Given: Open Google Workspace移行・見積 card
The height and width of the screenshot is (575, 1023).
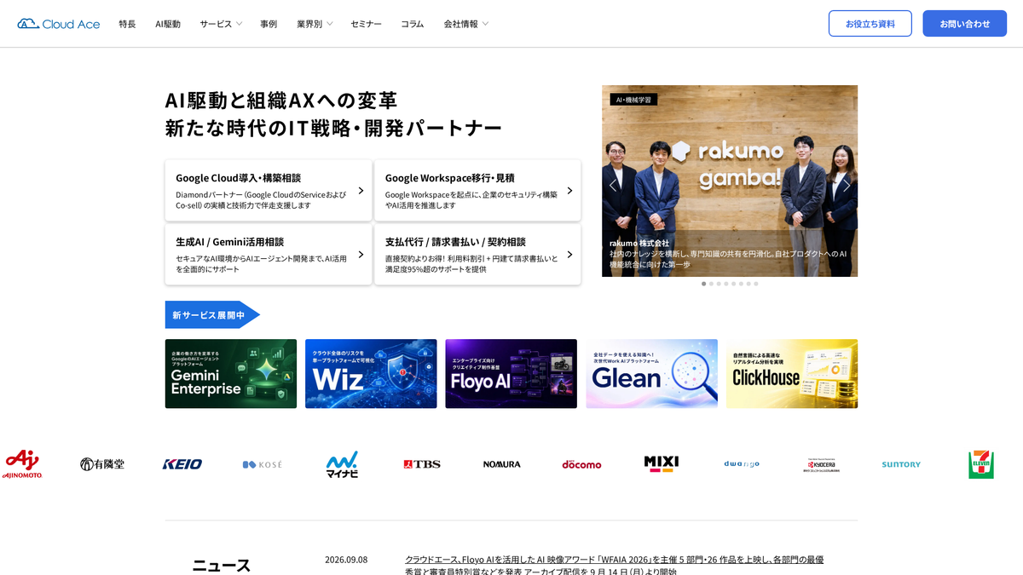Looking at the screenshot, I should (477, 191).
